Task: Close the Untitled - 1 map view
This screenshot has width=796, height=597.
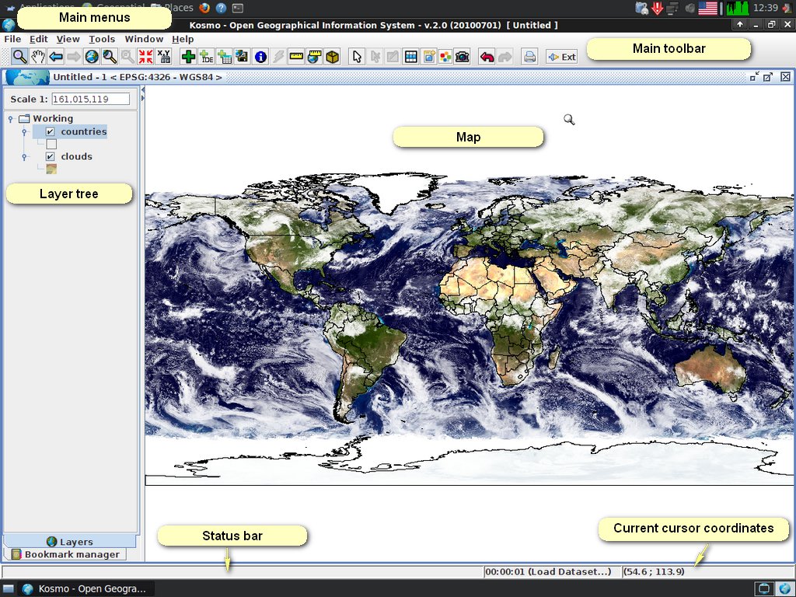Action: (785, 77)
